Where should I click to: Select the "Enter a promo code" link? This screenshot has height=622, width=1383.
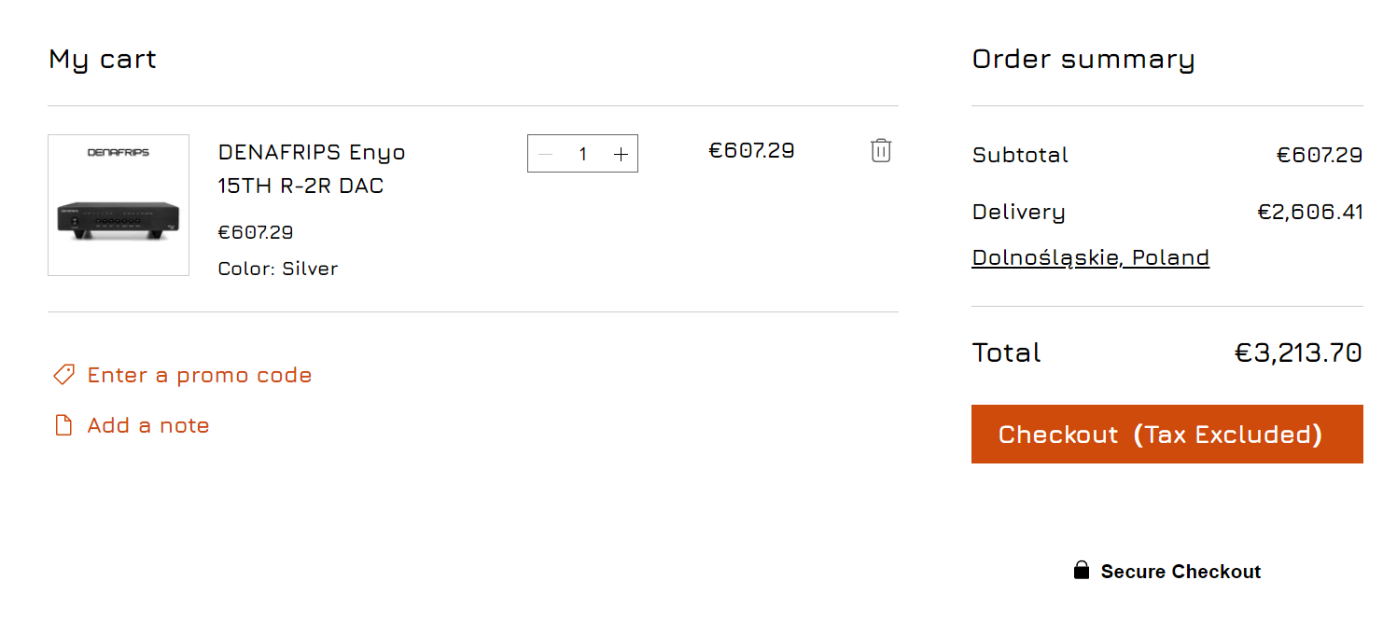(200, 375)
